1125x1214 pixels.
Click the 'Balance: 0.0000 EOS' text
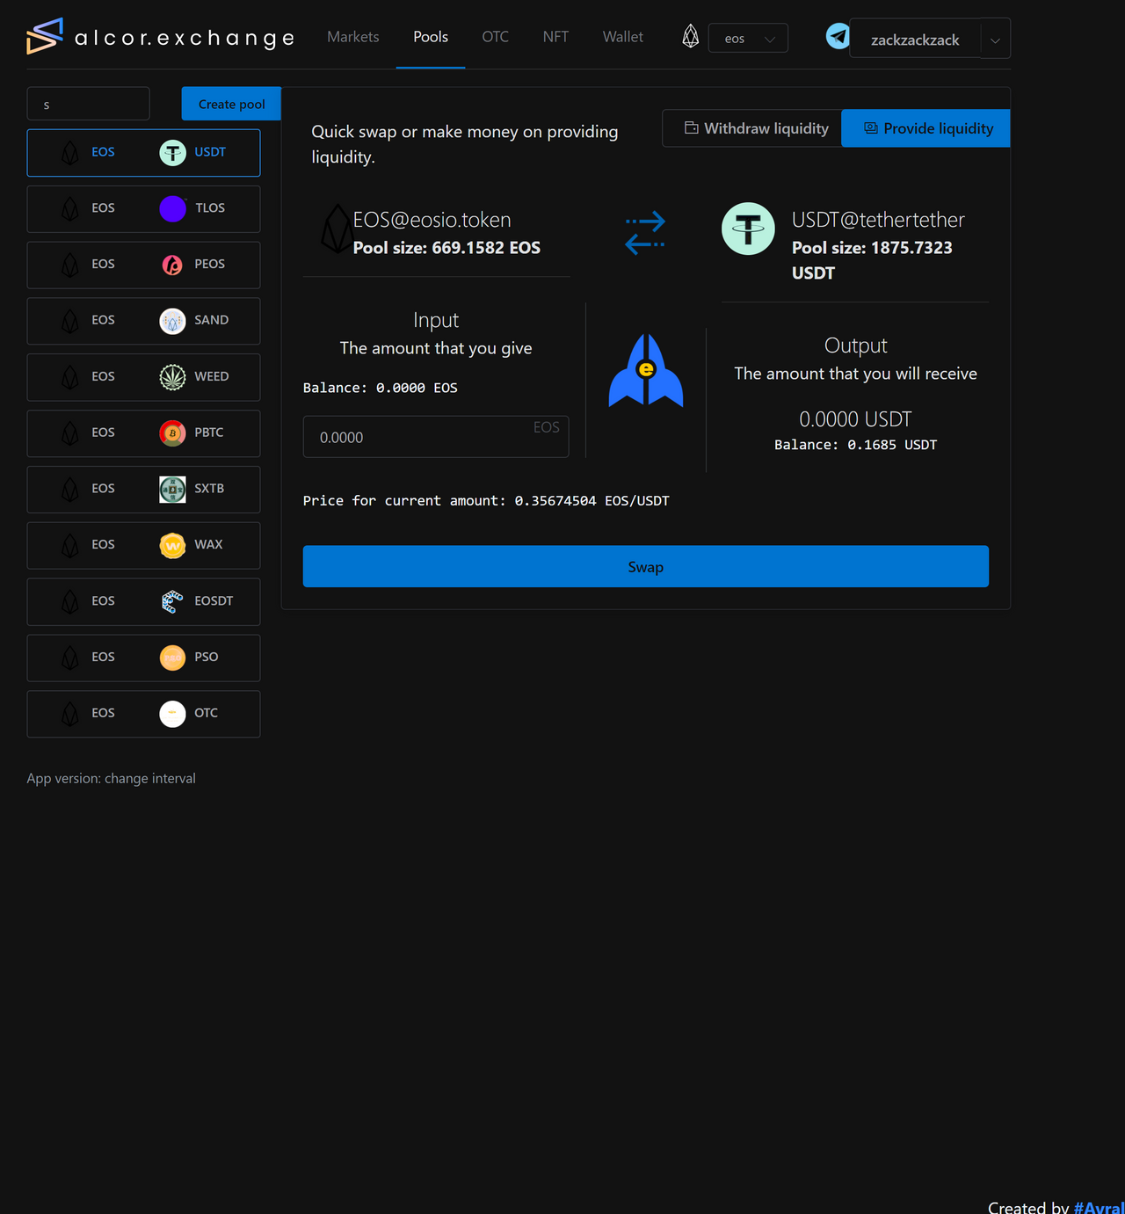(380, 388)
